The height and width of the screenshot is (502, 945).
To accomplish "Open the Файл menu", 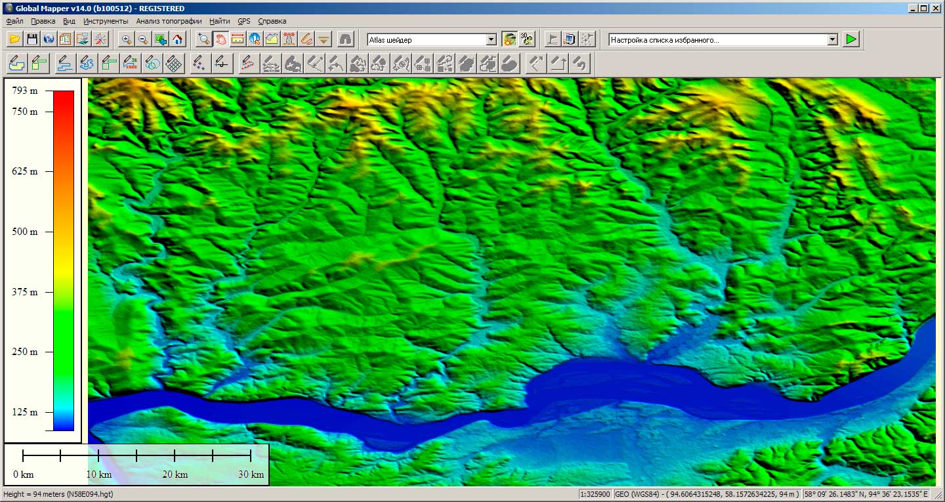I will [14, 21].
